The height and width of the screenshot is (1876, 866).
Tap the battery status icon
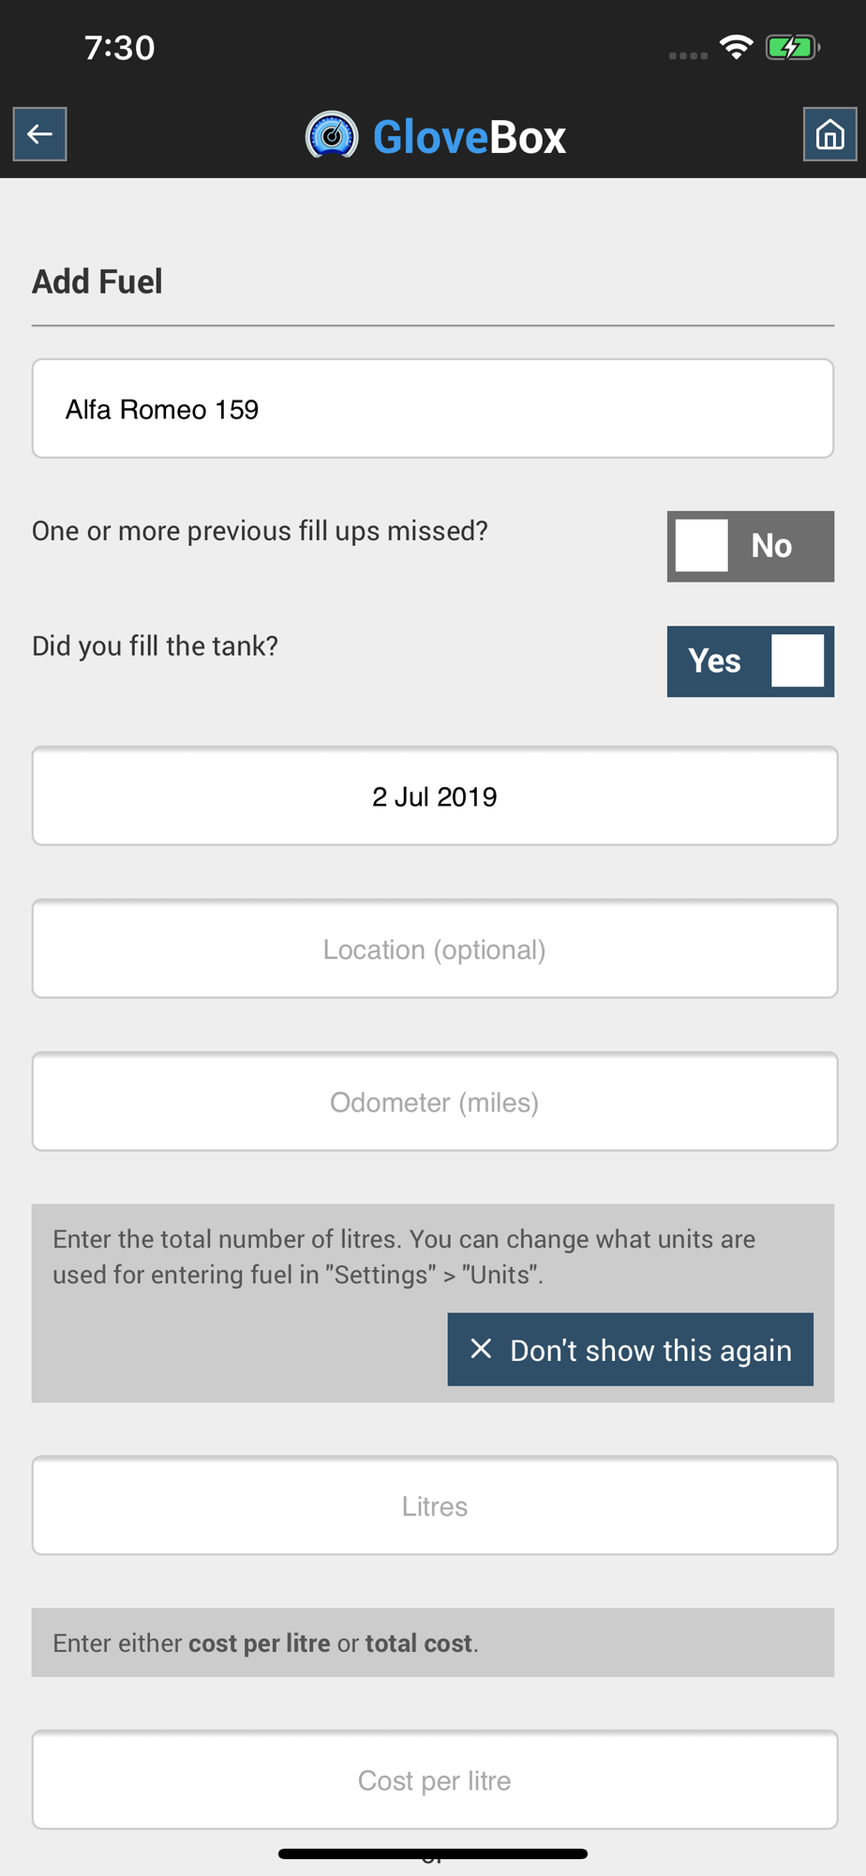click(x=793, y=47)
